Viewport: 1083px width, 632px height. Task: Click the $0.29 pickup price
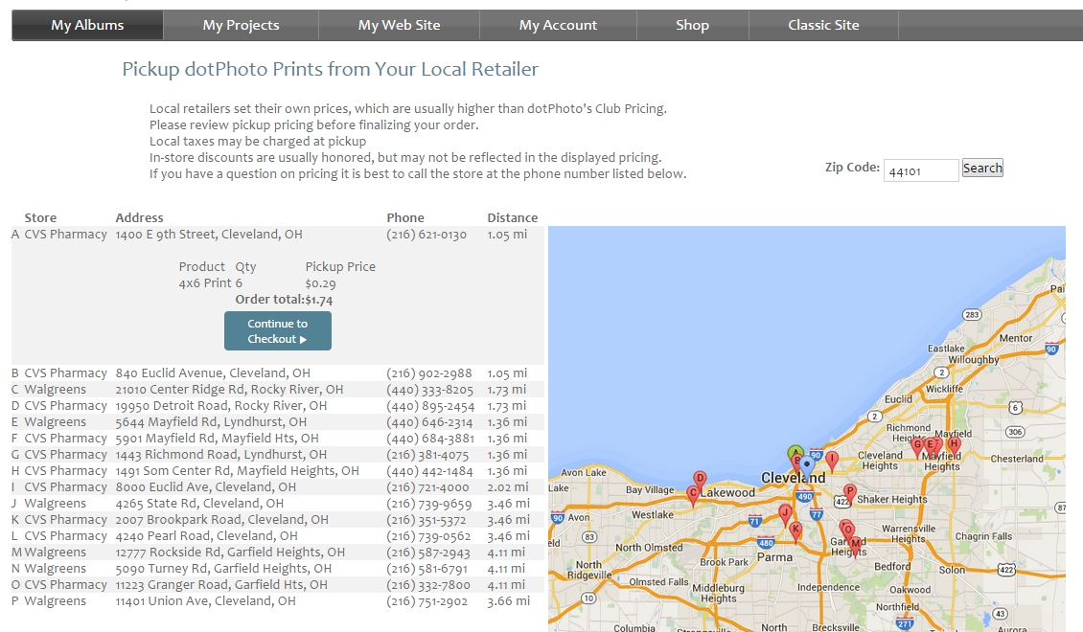[x=320, y=283]
